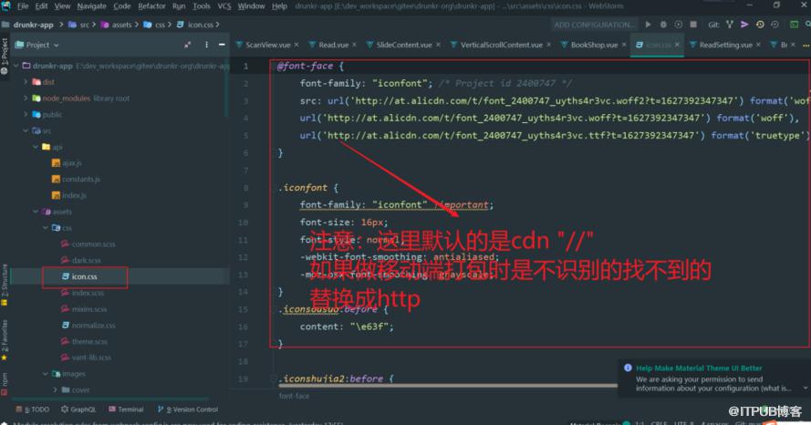Image resolution: width=811 pixels, height=425 pixels.
Task: Click the editor horizontal scrollbar
Action: pyautogui.click(x=450, y=385)
